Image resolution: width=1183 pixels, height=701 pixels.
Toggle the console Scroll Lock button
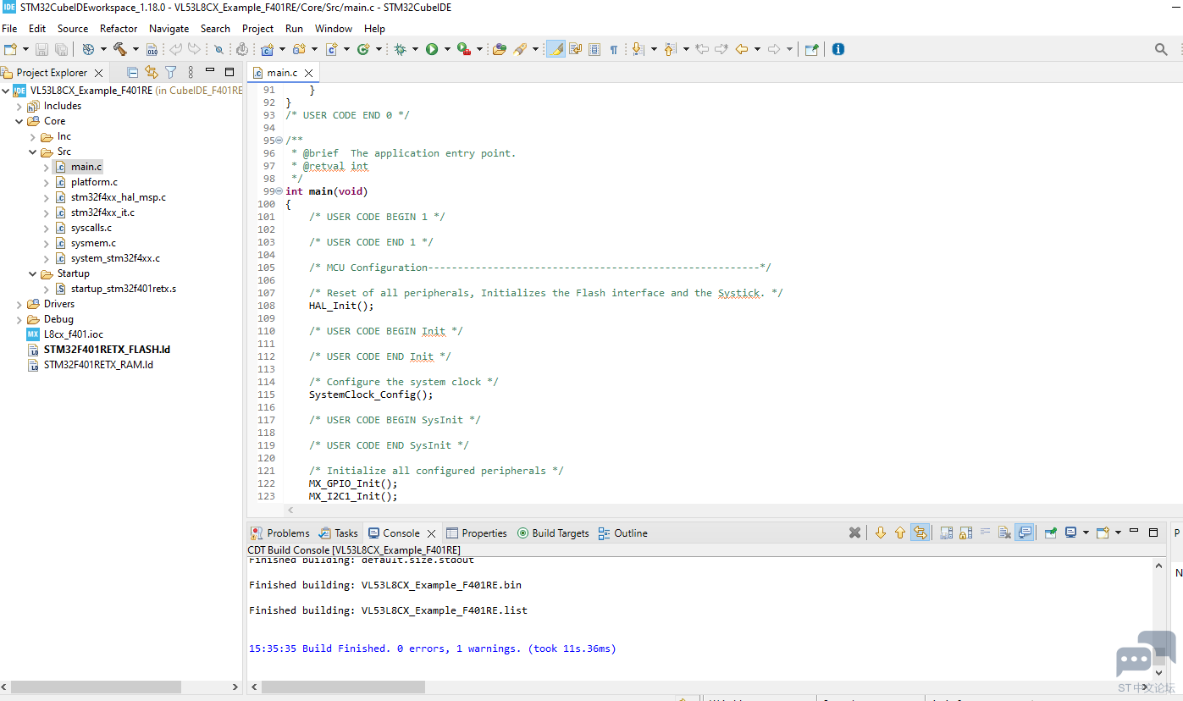coord(966,533)
